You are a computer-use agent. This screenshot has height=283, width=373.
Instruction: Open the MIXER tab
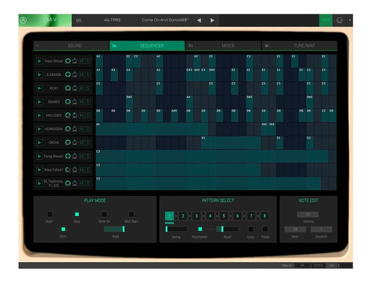pos(223,45)
